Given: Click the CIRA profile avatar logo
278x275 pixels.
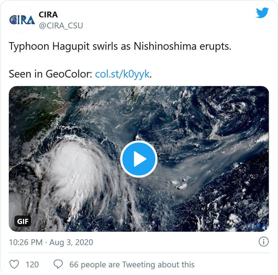Looking at the screenshot, I should (x=22, y=20).
